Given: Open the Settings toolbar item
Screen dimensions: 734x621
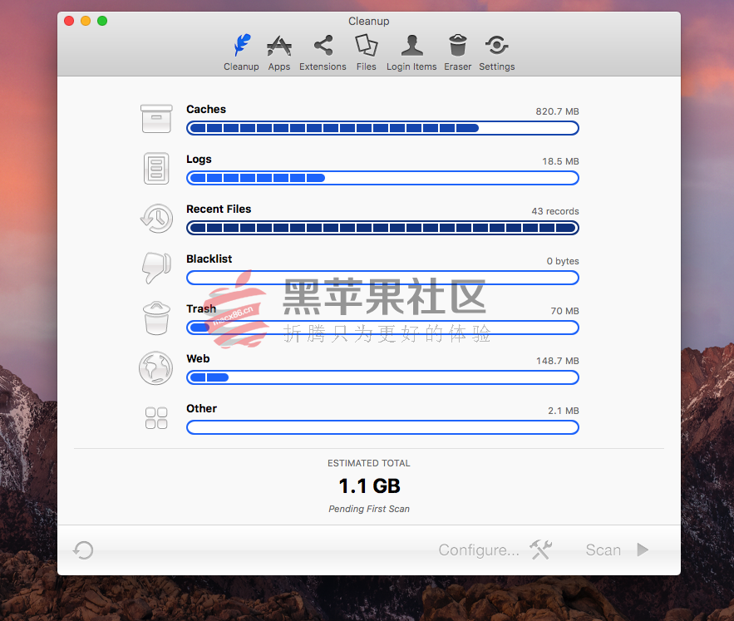Looking at the screenshot, I should pos(496,52).
